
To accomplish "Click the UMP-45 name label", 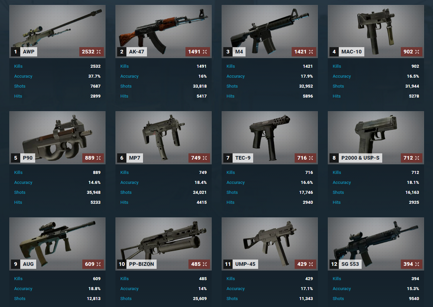I will point(245,264).
